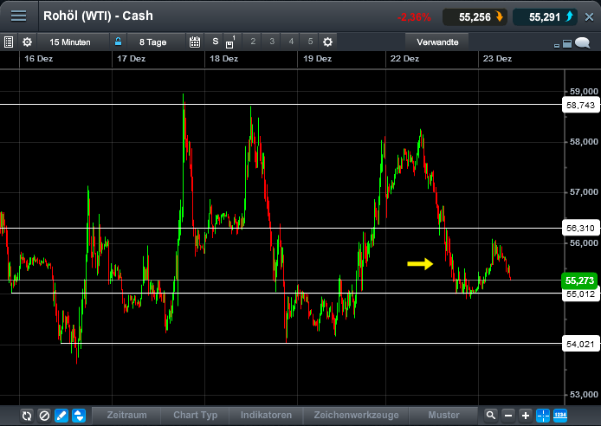This screenshot has height=426, width=601.
Task: Click the current price label 55,273
Action: (x=579, y=281)
